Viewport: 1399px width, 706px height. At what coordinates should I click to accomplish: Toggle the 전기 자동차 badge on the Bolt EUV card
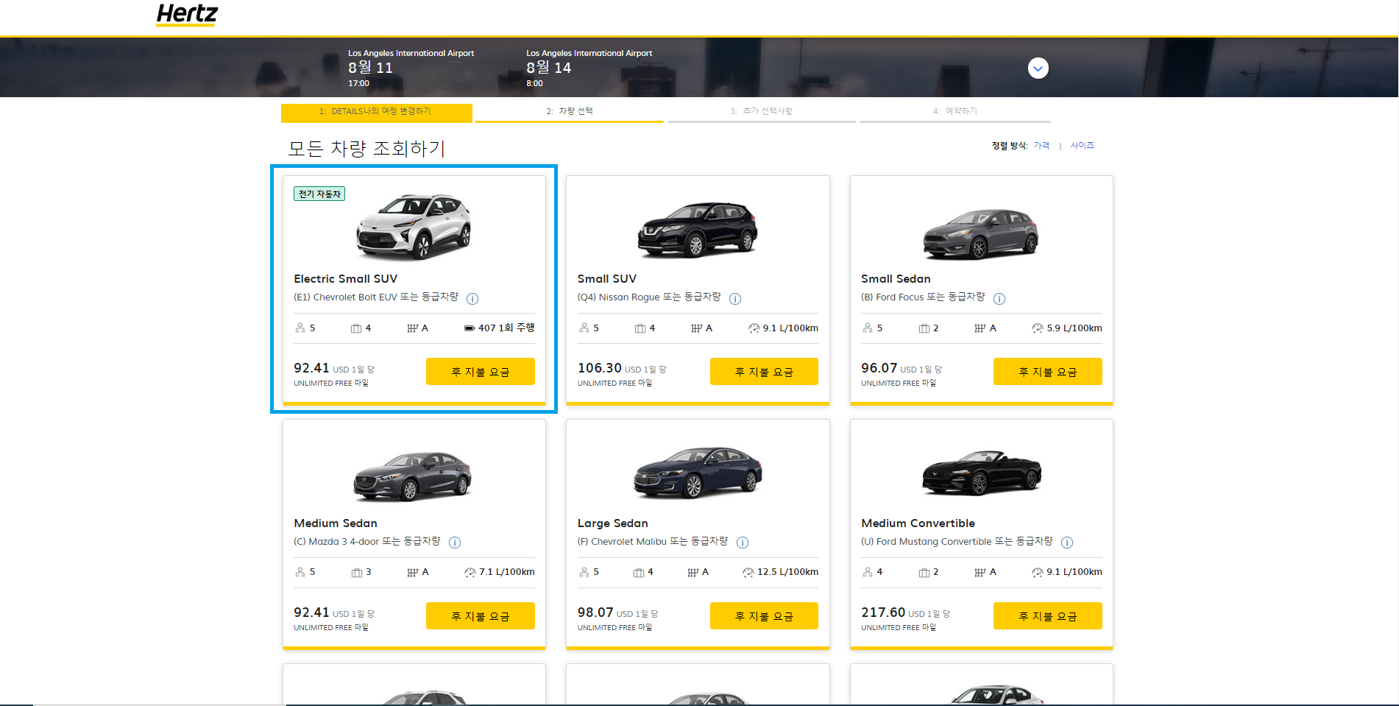pyautogui.click(x=319, y=194)
